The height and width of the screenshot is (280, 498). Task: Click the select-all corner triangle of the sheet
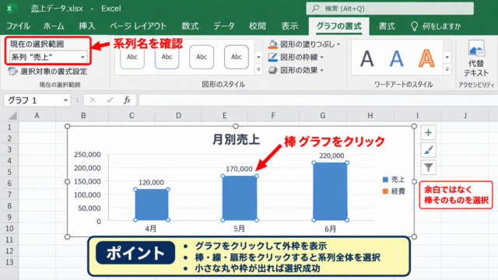[12, 116]
